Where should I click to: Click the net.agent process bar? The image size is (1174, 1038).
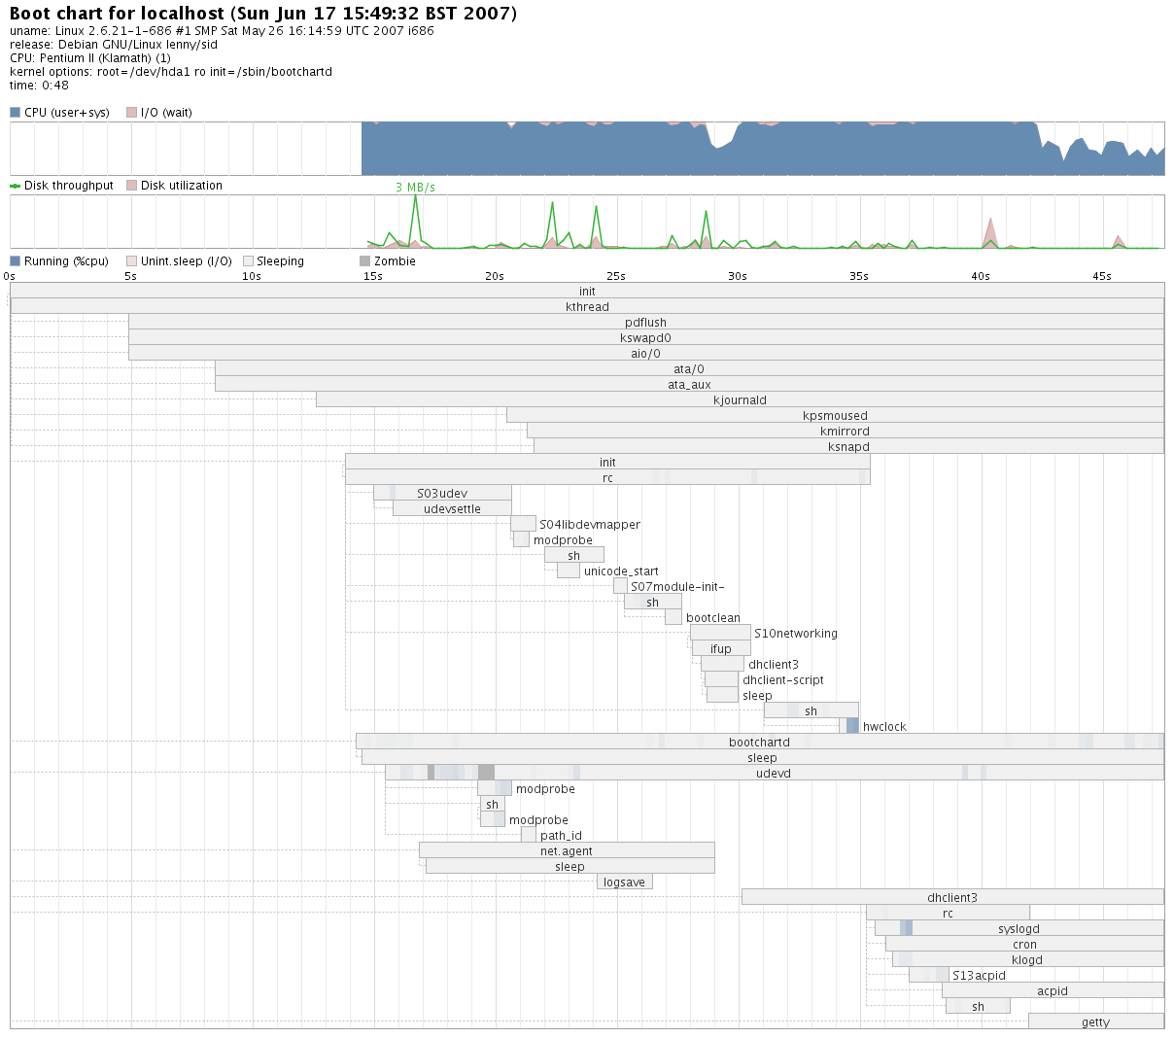567,850
